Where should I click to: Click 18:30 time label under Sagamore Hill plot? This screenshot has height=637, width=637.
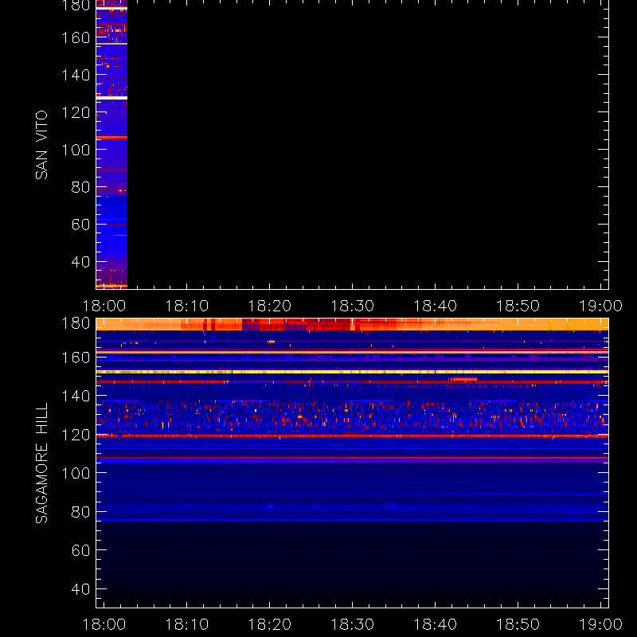pyautogui.click(x=353, y=624)
